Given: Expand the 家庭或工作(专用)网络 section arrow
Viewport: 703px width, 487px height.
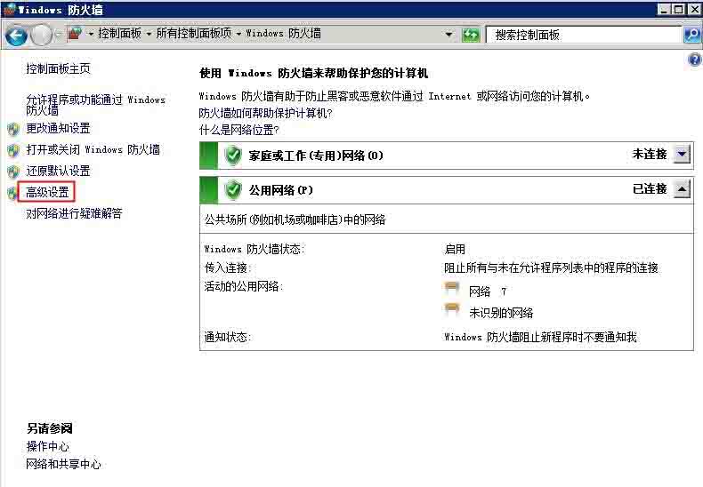Looking at the screenshot, I should pyautogui.click(x=682, y=155).
